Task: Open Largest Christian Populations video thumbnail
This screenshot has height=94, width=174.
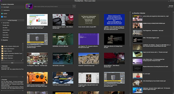Action: click(37, 20)
